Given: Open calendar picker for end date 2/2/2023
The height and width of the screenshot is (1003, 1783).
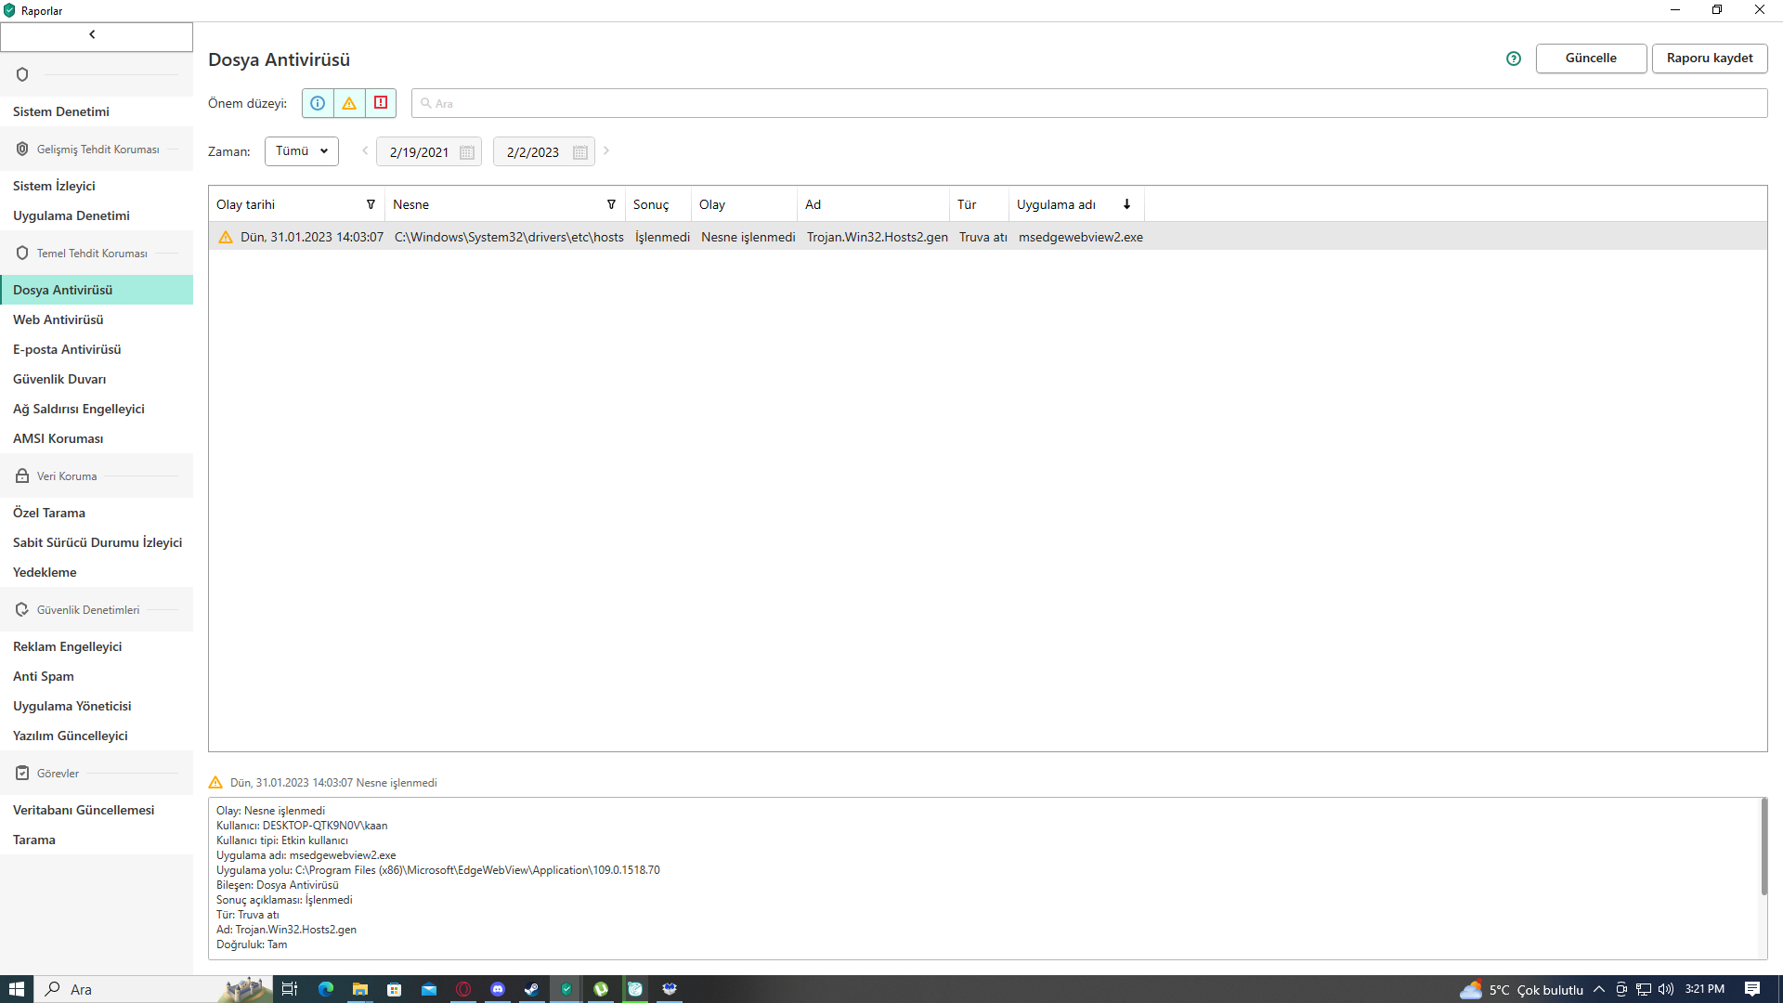Looking at the screenshot, I should click(x=580, y=152).
